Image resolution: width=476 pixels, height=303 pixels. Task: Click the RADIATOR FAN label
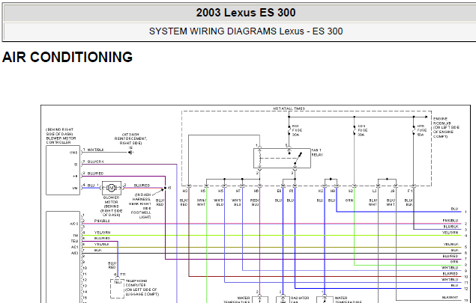(x=299, y=300)
